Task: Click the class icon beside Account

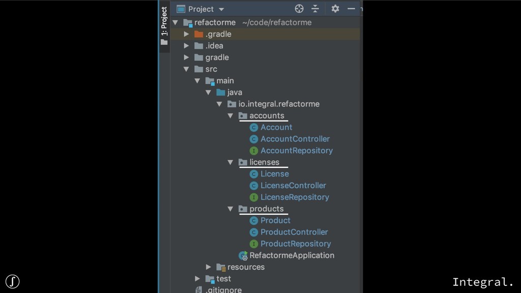Action: 254,128
